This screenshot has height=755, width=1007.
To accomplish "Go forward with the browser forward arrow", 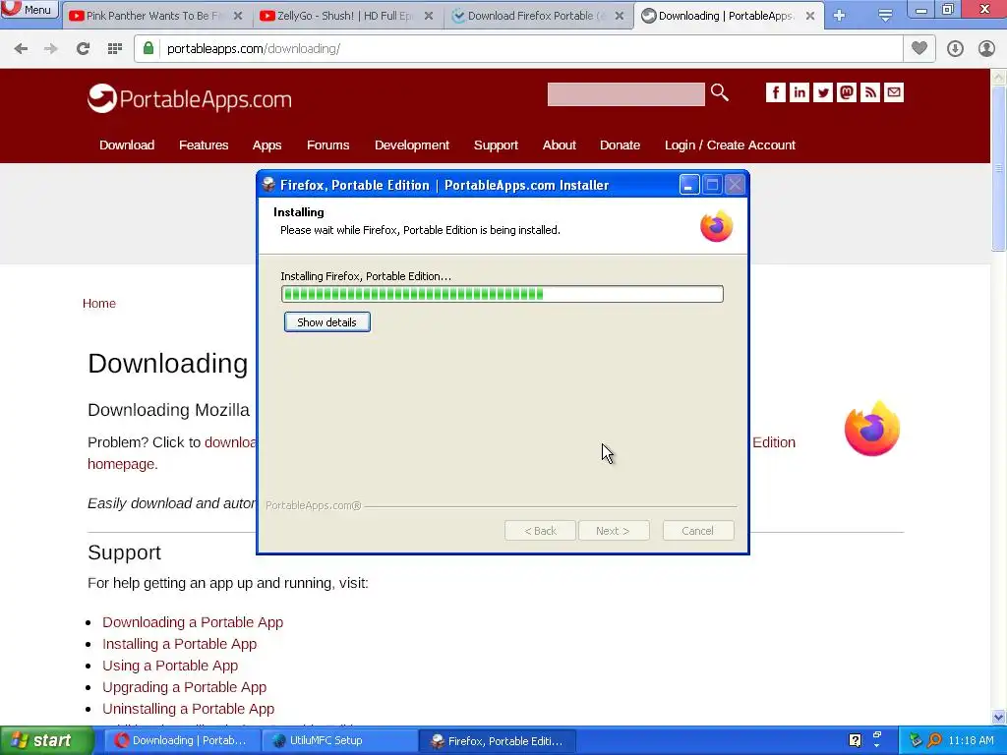I will (51, 49).
